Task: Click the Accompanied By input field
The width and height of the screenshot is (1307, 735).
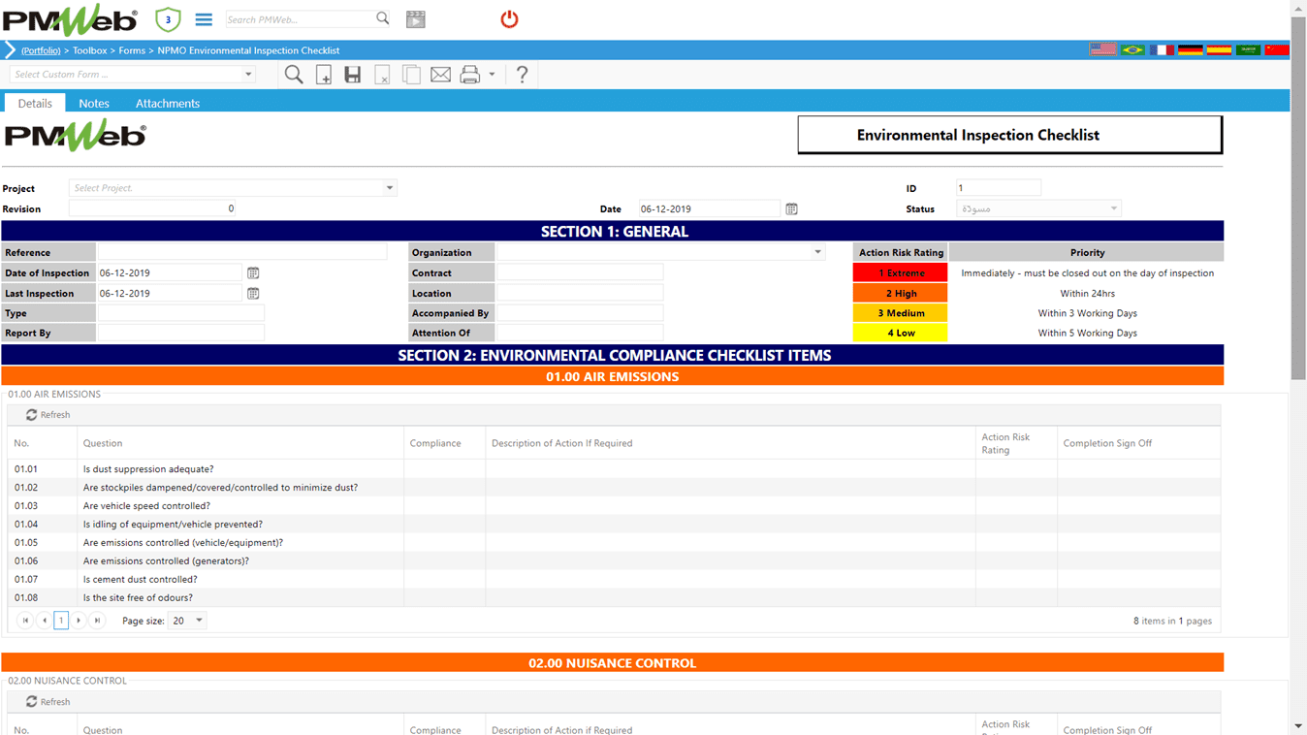Action: click(580, 313)
